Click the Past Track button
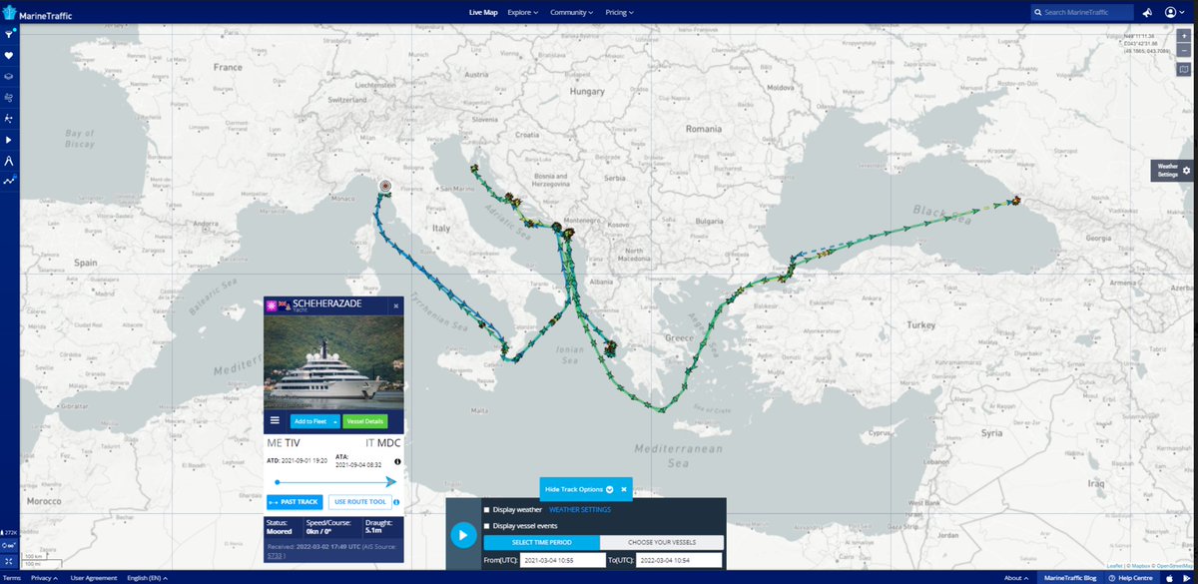This screenshot has width=1198, height=584. (x=295, y=502)
